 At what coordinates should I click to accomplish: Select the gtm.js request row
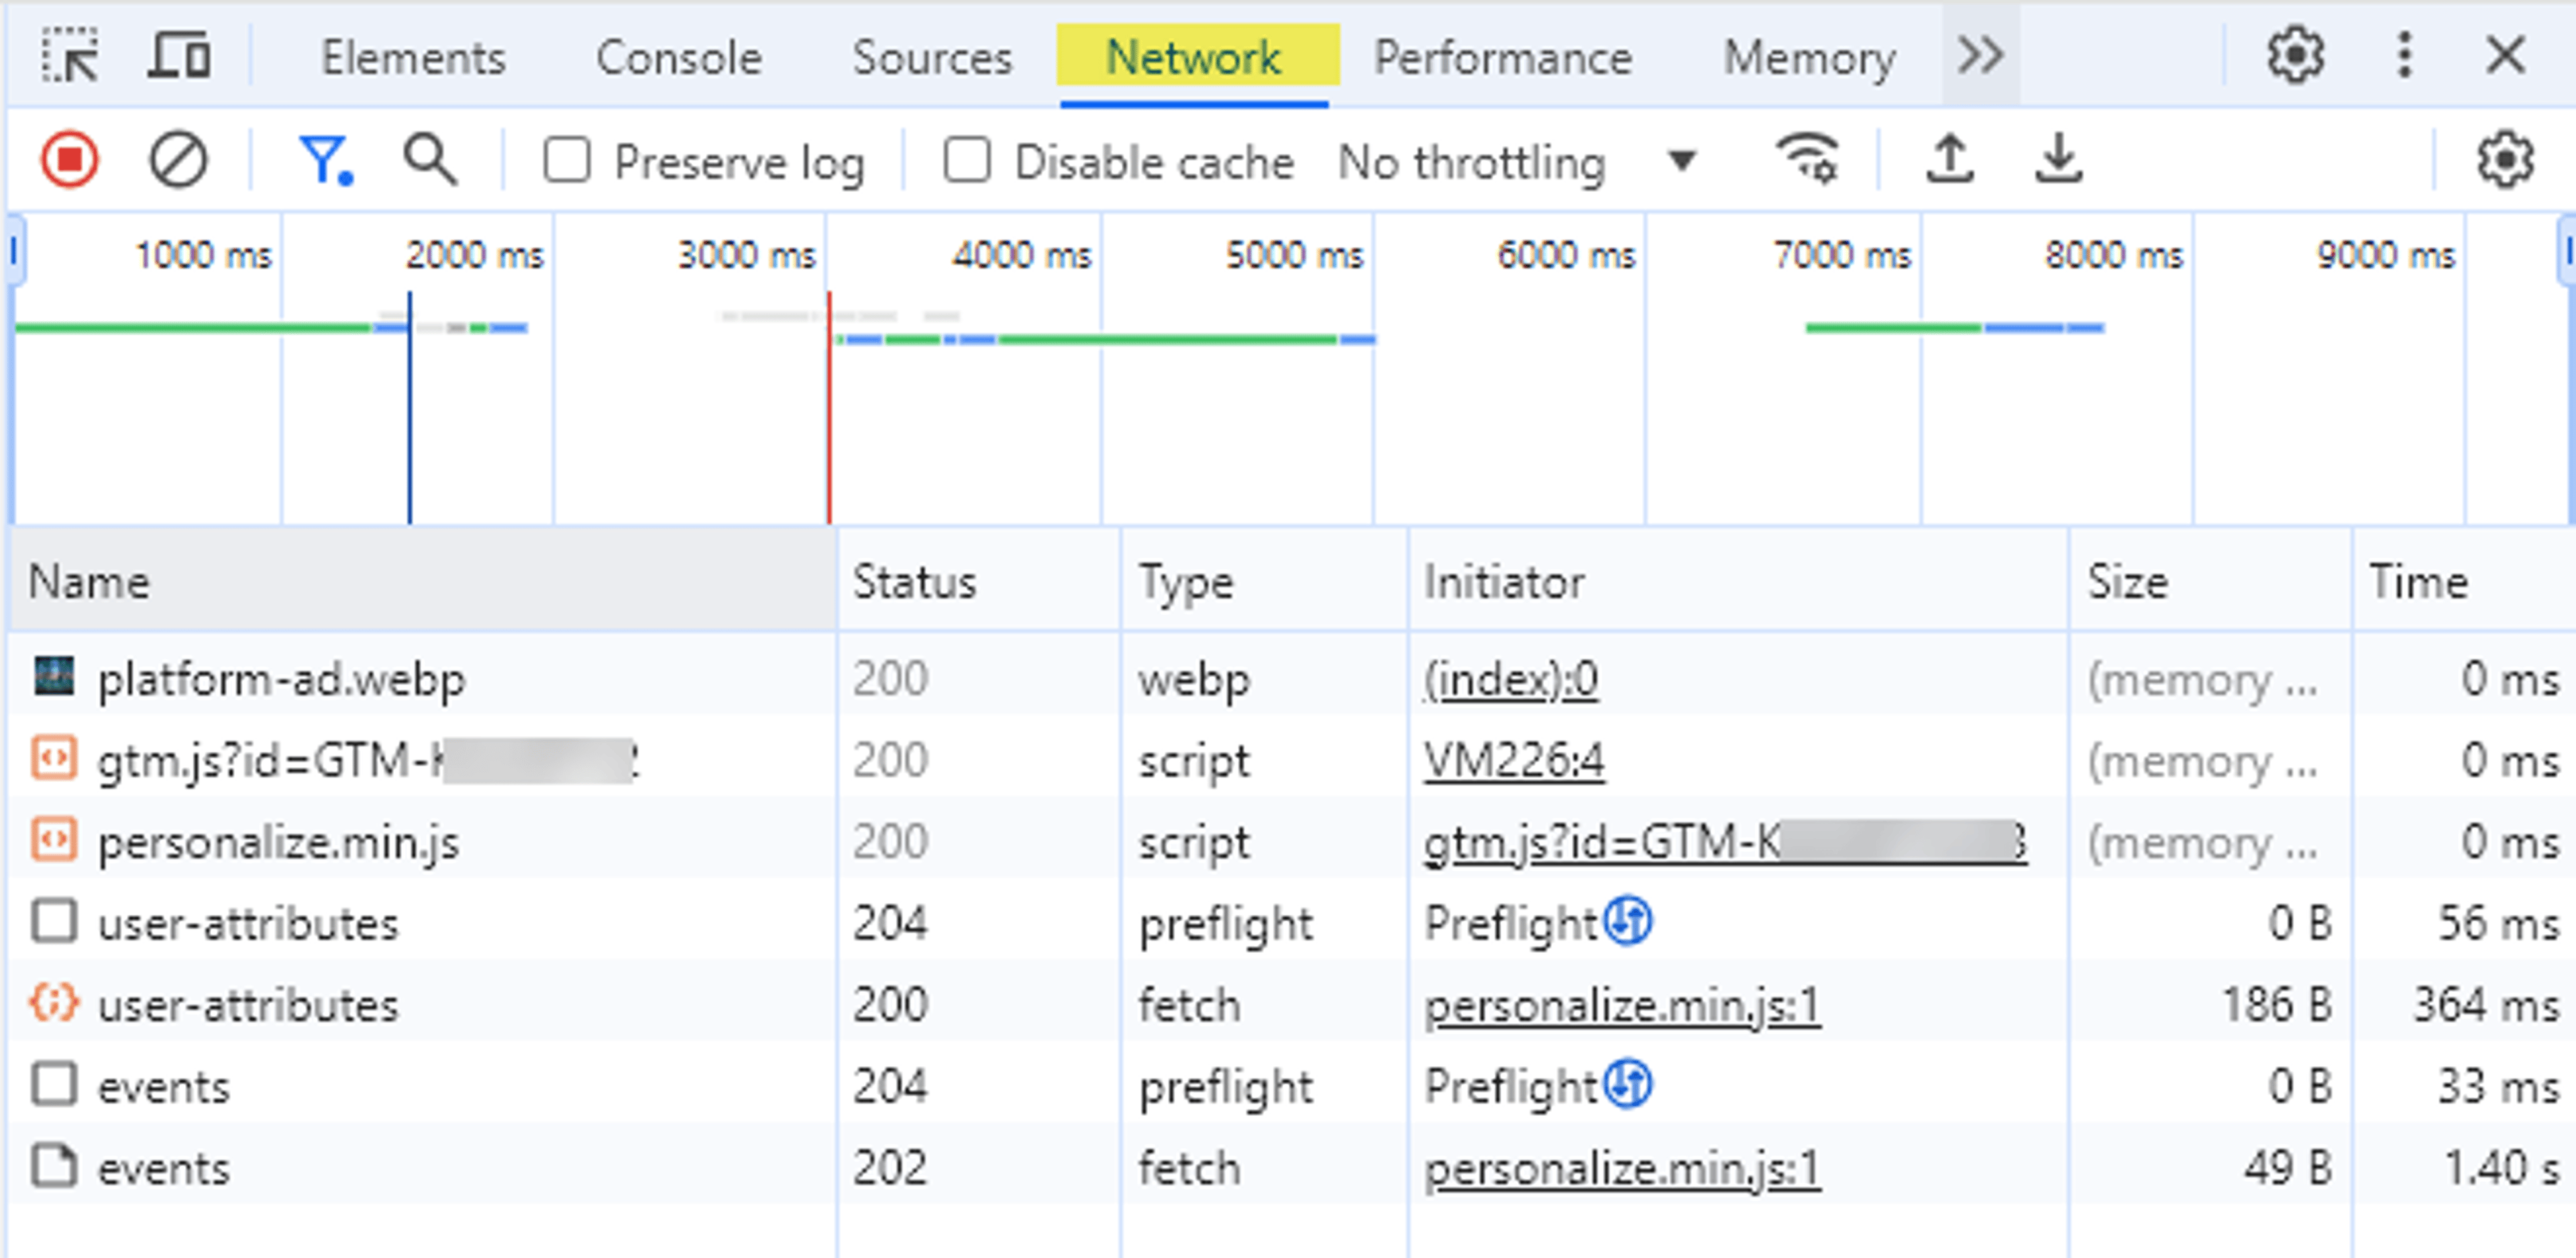click(1292, 760)
